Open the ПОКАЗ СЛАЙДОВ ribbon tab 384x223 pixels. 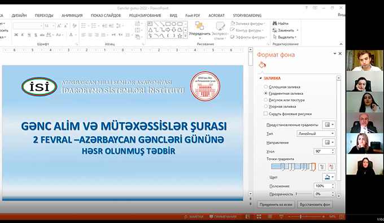coord(106,15)
